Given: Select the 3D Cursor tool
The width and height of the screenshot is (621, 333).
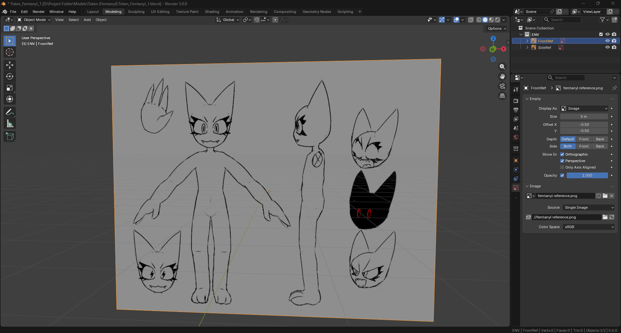Looking at the screenshot, I should point(10,52).
